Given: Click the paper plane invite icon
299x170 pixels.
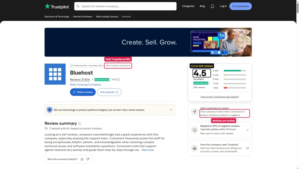Looking at the screenshot, I should click(x=194, y=112).
